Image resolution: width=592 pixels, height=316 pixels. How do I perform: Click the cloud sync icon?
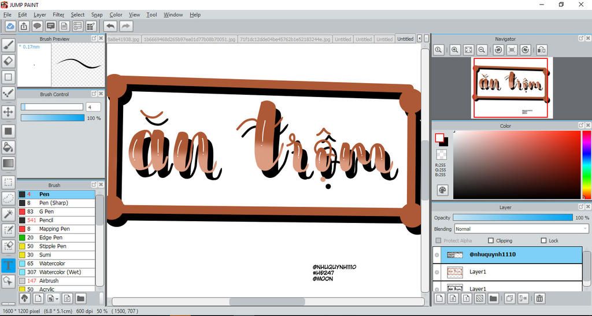point(10,26)
